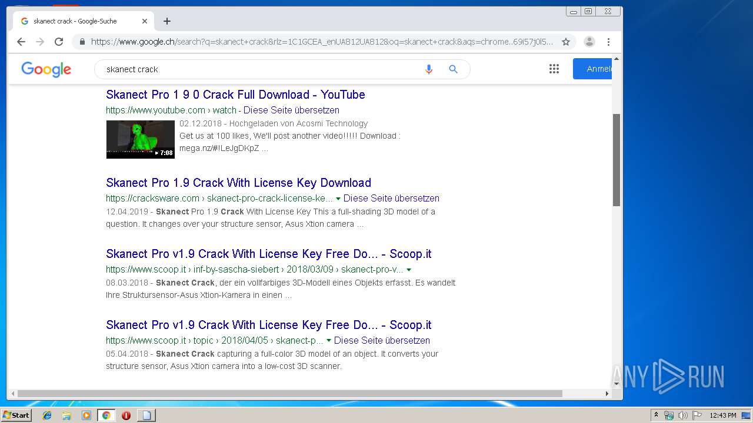Select the skanect crack Google-Suche tab
This screenshot has height=423, width=753.
pos(82,21)
